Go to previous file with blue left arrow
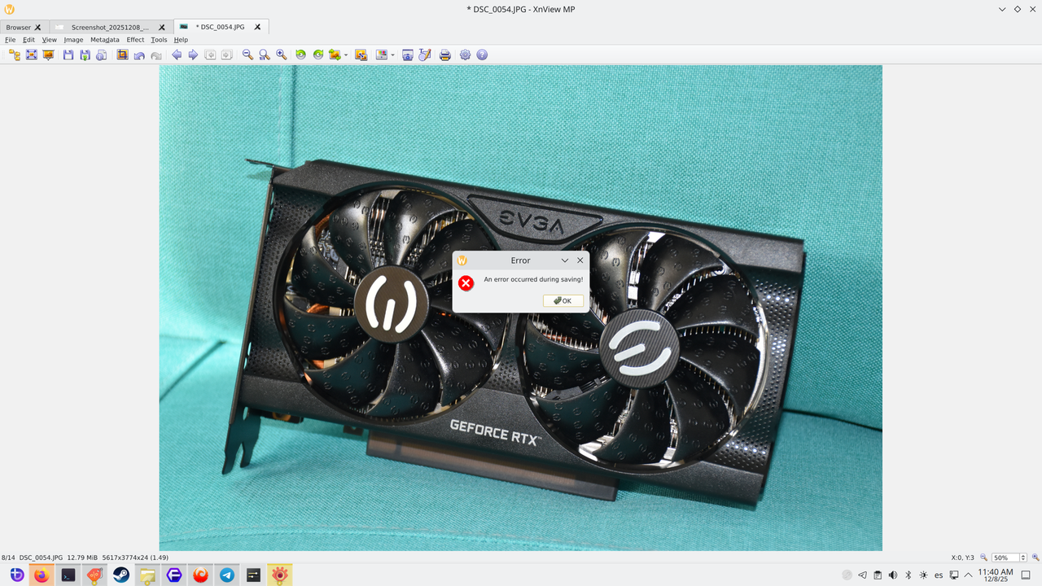Screen dimensions: 1042x586 [x=177, y=55]
